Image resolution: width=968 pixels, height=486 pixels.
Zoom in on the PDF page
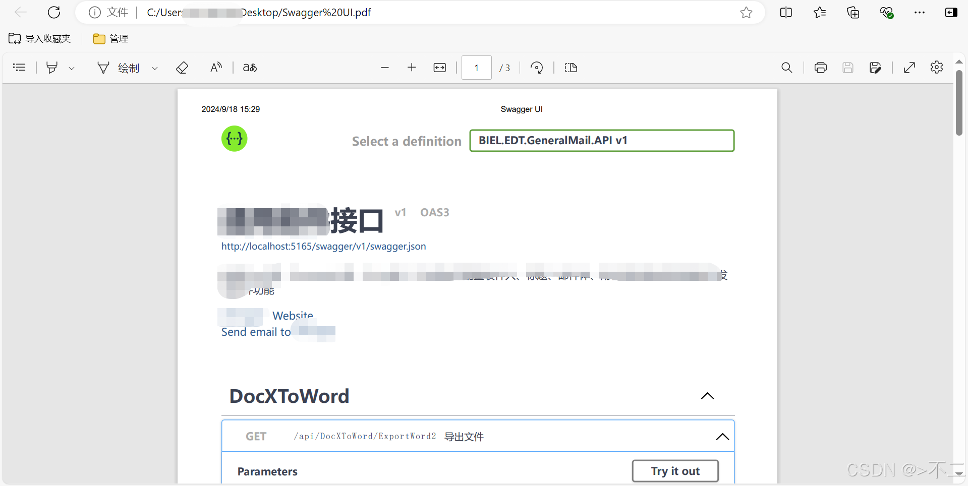412,67
